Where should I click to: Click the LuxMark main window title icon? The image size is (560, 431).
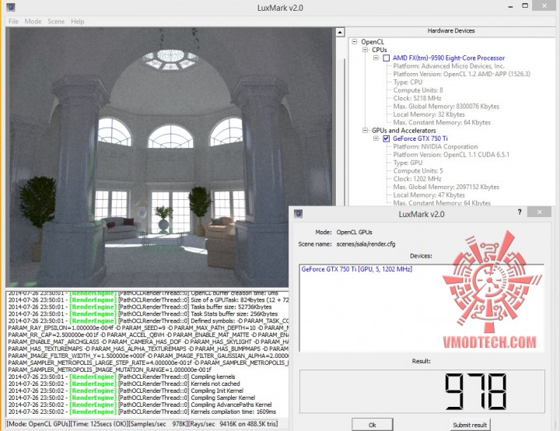point(11,7)
